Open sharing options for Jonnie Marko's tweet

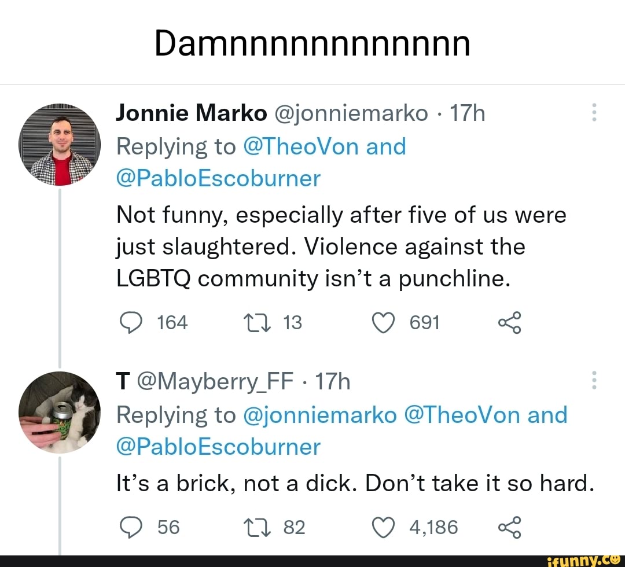[510, 323]
